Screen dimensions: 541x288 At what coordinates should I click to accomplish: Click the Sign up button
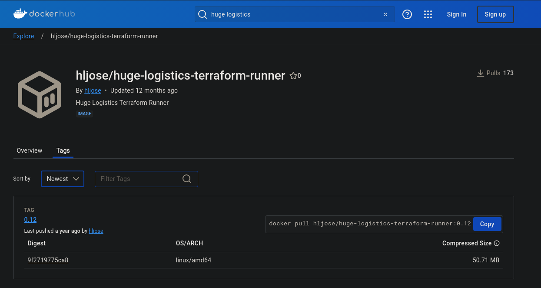coord(495,14)
